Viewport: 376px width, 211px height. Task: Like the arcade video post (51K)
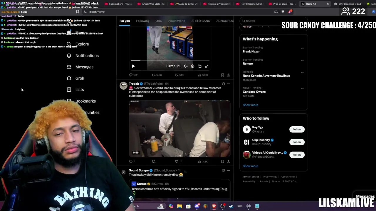179,75
